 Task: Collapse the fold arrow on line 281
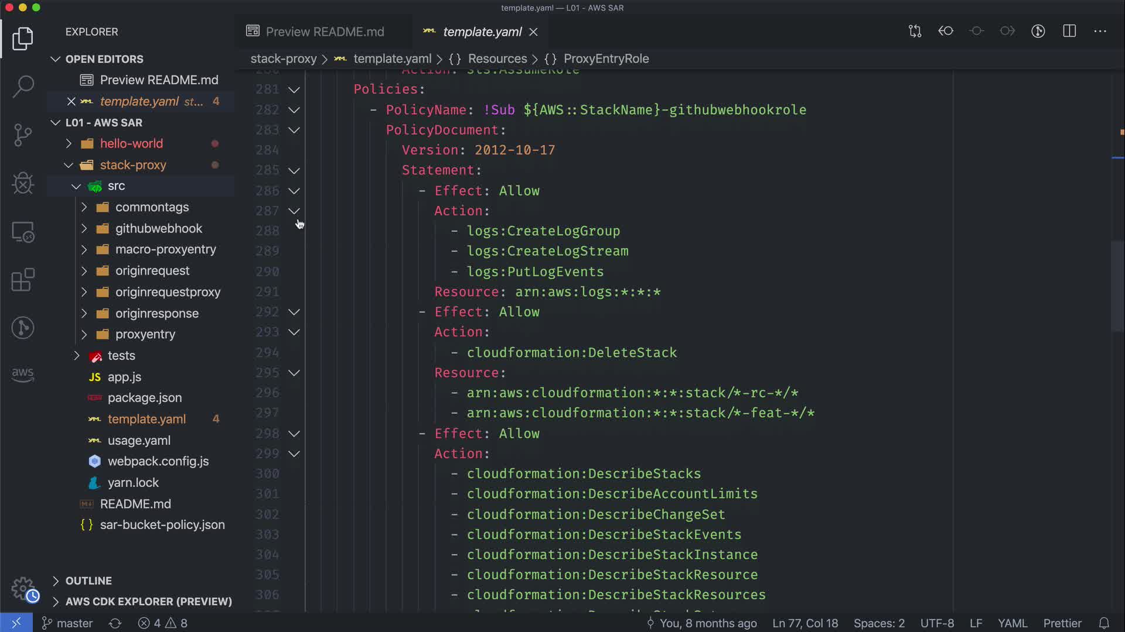(294, 90)
